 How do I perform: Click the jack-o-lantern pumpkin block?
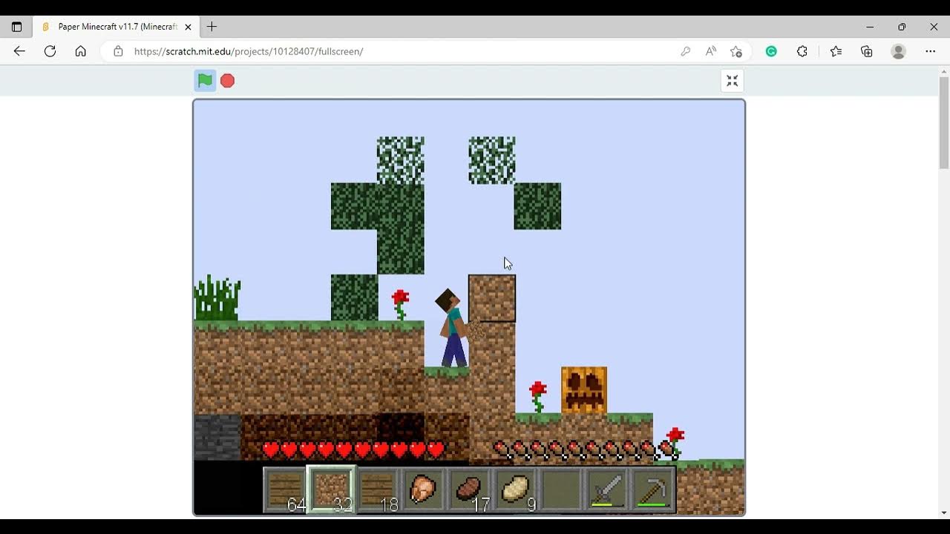(584, 390)
